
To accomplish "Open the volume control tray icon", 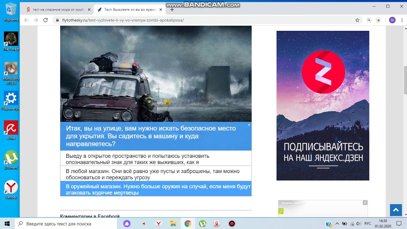I will [x=359, y=224].
